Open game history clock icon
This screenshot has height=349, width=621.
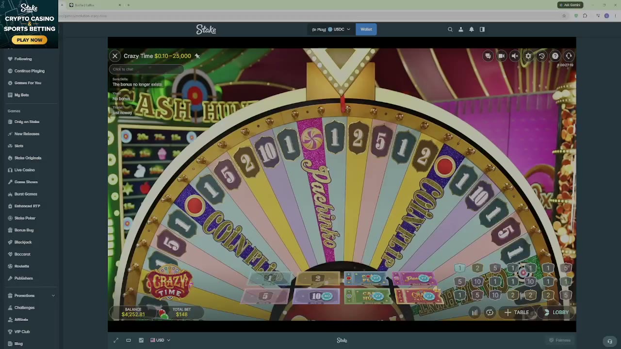pos(542,56)
